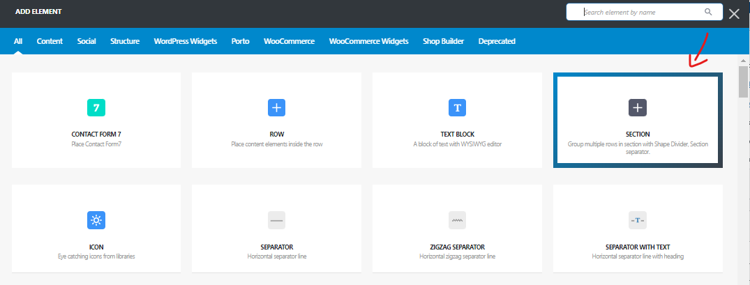Focus the Search element by name field
This screenshot has width=750, height=285.
pos(644,12)
